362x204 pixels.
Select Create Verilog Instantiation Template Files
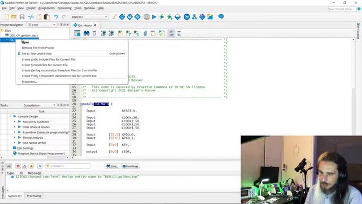click(72, 70)
